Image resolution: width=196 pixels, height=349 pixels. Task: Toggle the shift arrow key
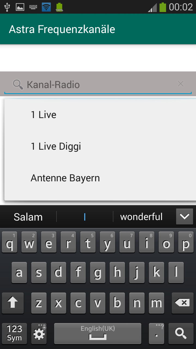[13, 303]
